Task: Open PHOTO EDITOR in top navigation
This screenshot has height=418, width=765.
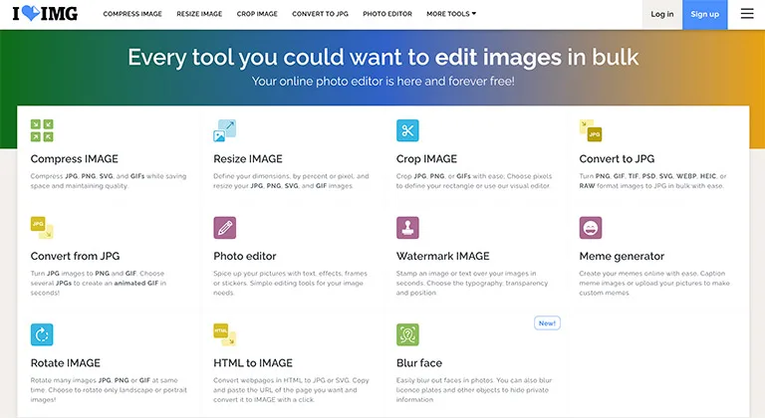Action: [x=387, y=14]
